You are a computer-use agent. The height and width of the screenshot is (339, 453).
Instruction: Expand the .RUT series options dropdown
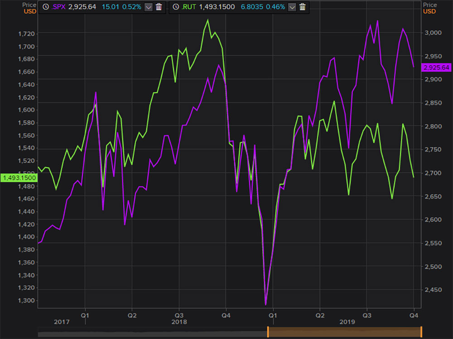(292, 7)
